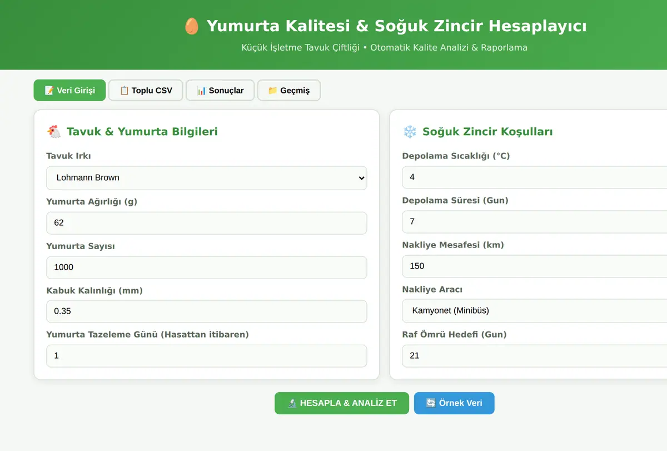Expand the Tavuk Irkı dropdown
The width and height of the screenshot is (667, 451).
207,178
